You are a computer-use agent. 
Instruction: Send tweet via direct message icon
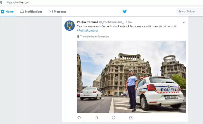131,118
